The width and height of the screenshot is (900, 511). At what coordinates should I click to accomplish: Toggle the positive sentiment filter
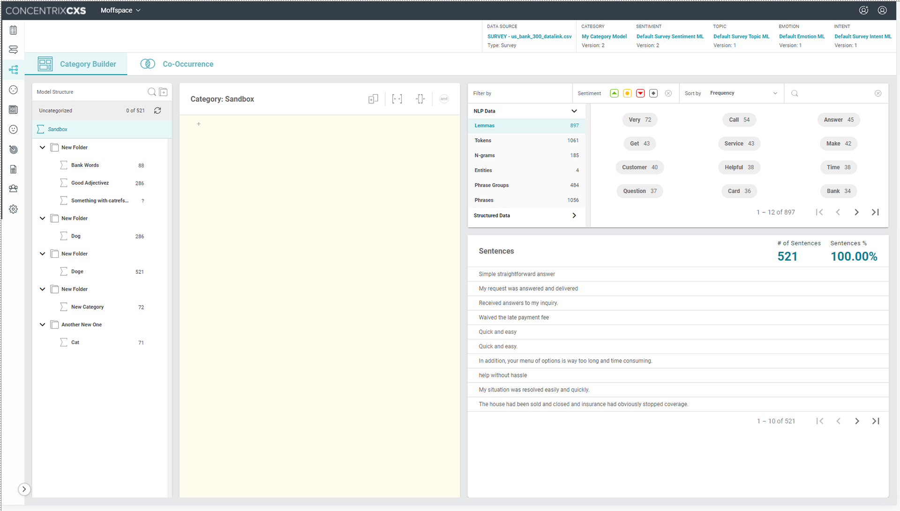point(614,93)
